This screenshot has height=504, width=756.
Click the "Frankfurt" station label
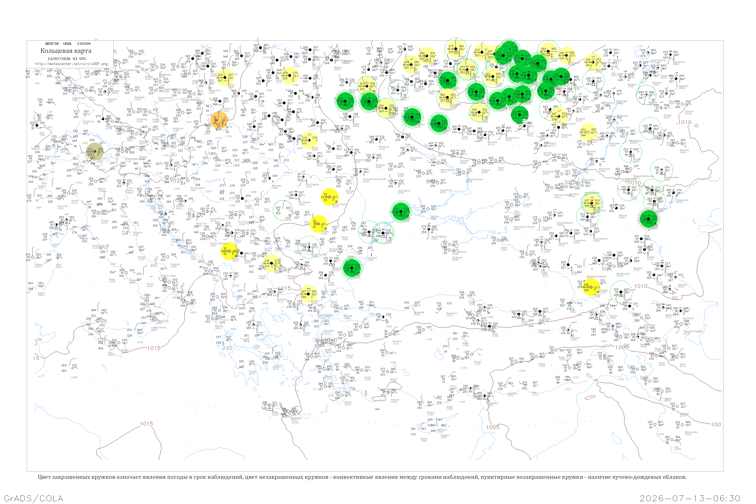coord(112,99)
